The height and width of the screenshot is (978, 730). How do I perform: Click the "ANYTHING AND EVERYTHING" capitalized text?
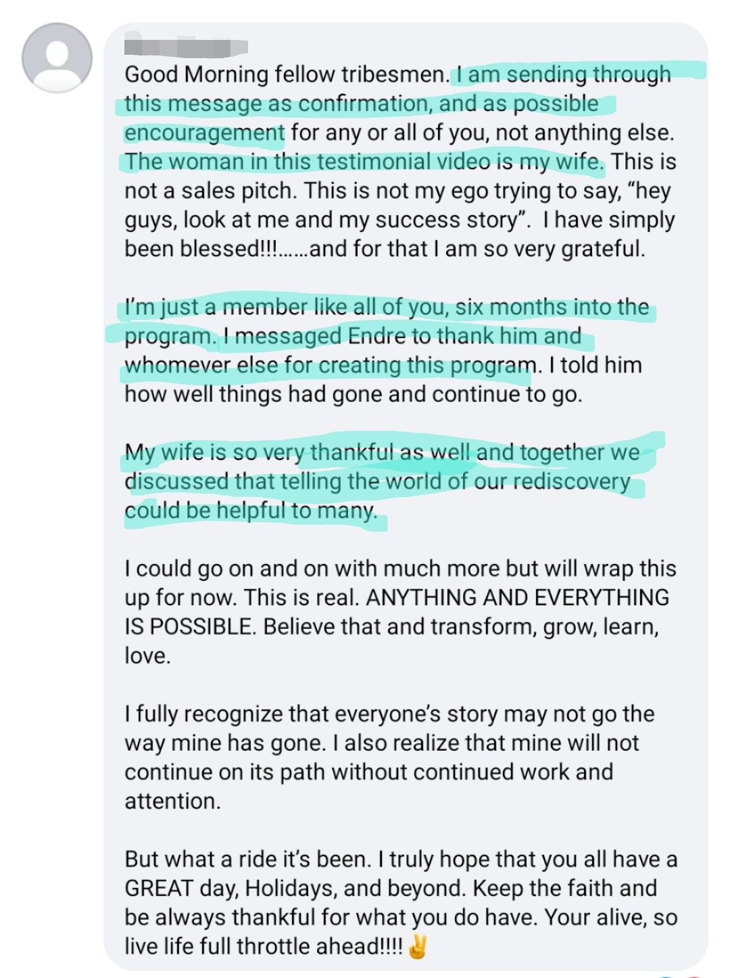coord(517,598)
